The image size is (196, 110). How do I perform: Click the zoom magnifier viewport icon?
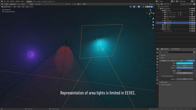153,19
